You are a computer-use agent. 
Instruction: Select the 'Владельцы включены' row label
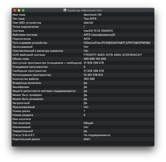click(27, 83)
